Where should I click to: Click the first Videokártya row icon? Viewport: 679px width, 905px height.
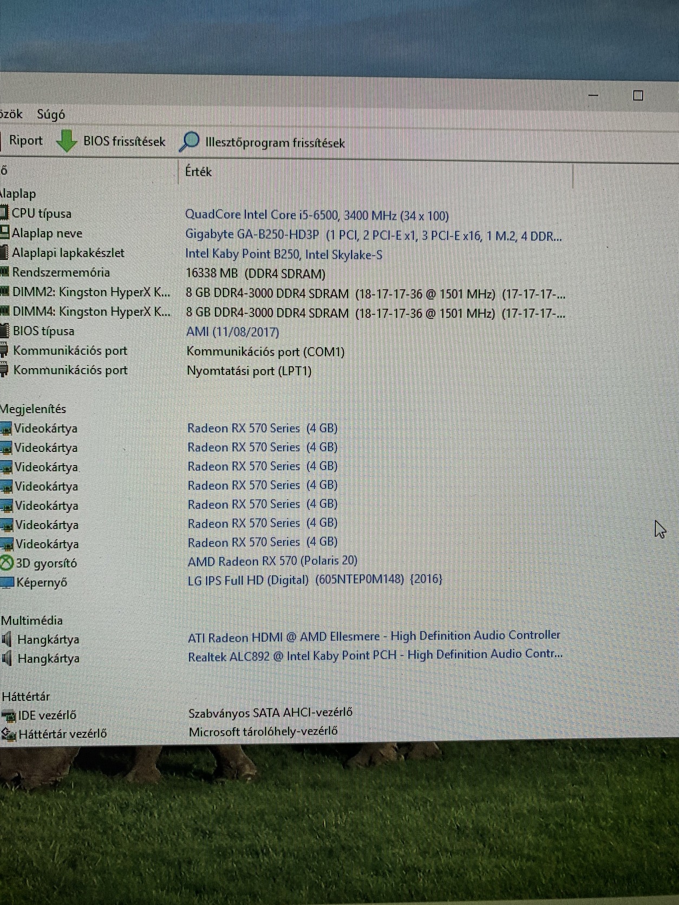click(6, 429)
